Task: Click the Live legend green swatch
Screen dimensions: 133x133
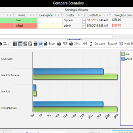Action: pyautogui.click(x=123, y=54)
